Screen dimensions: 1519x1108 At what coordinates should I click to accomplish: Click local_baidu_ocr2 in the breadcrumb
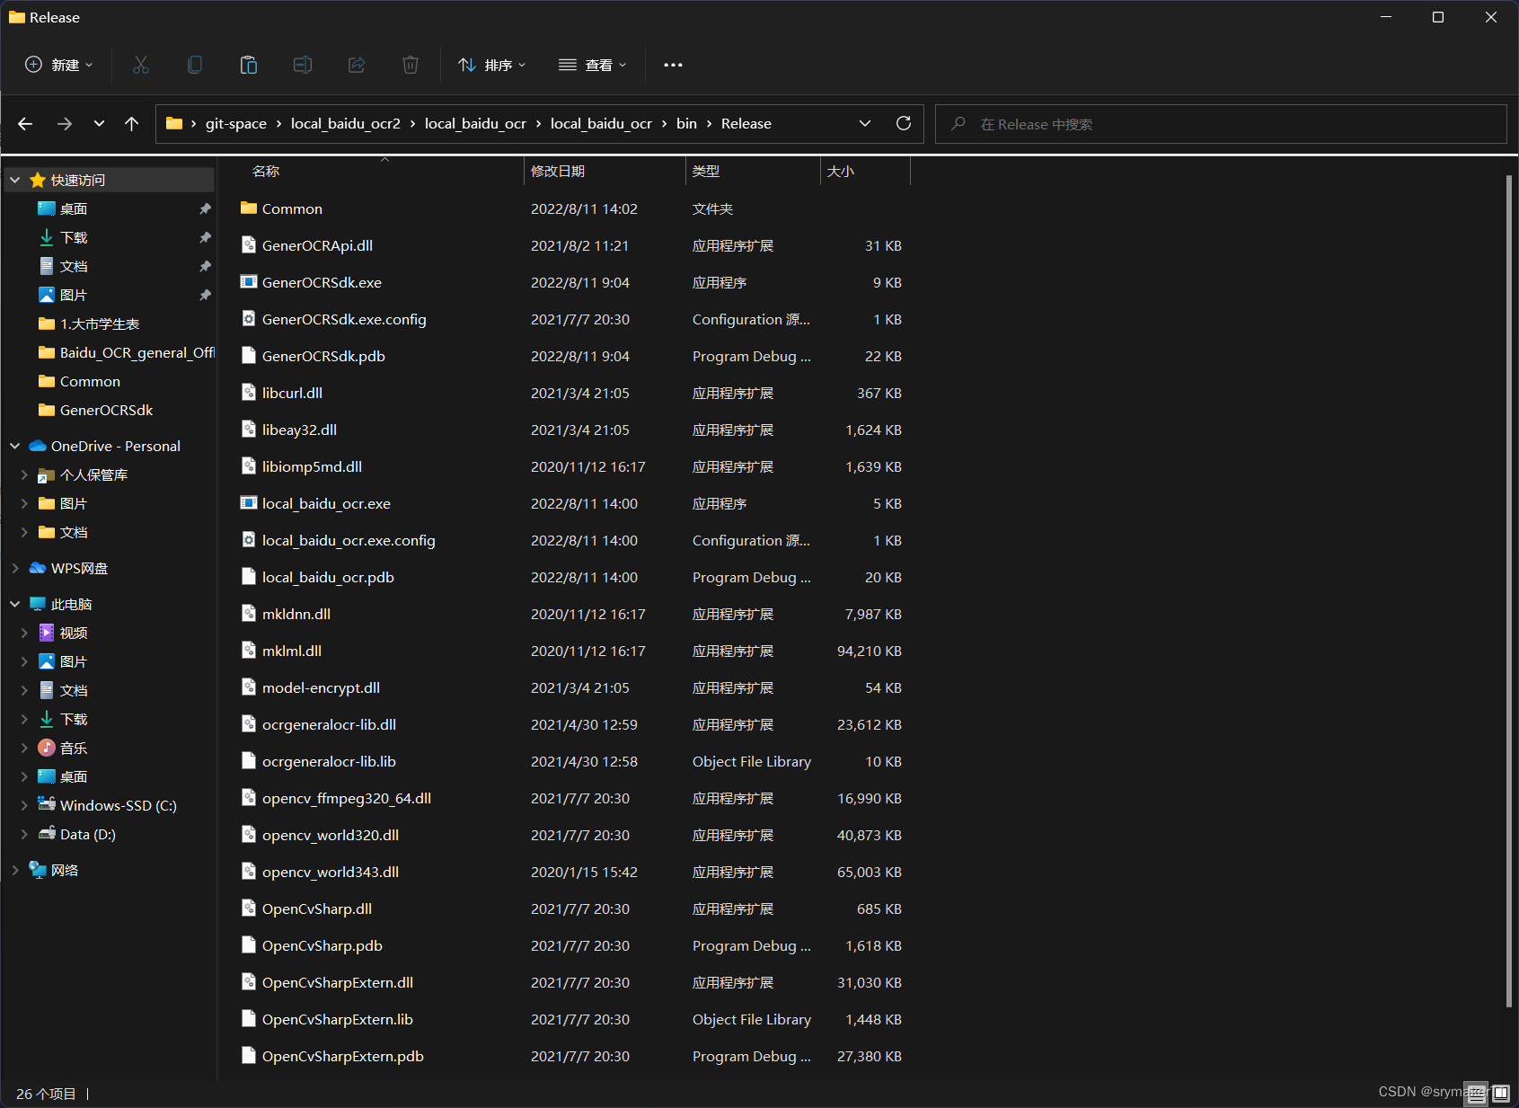click(x=346, y=124)
